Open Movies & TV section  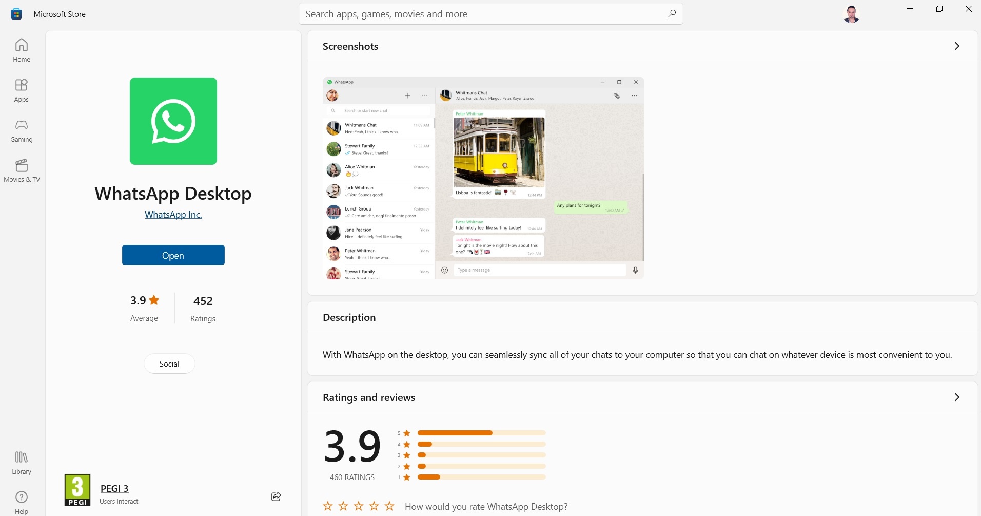point(22,170)
